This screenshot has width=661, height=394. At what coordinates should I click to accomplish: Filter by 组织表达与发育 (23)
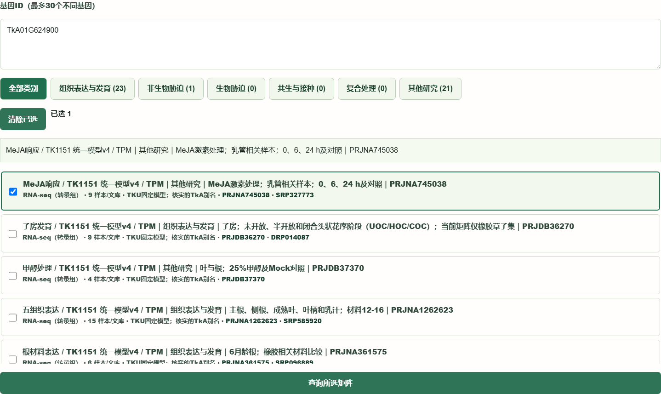pyautogui.click(x=92, y=89)
